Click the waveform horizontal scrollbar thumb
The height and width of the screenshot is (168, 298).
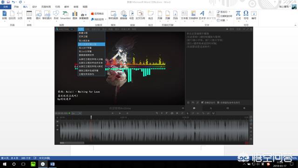72,143
